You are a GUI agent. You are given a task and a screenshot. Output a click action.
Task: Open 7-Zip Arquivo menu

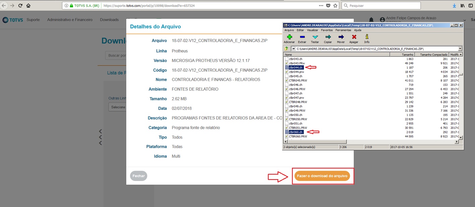tap(289, 30)
